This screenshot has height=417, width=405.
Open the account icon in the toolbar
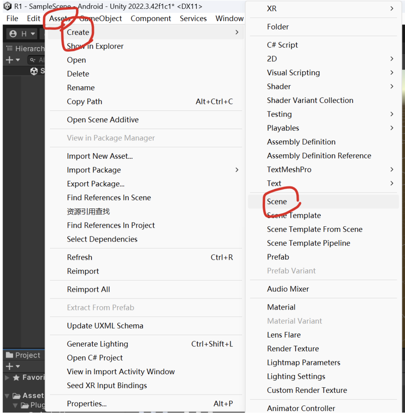pos(13,34)
